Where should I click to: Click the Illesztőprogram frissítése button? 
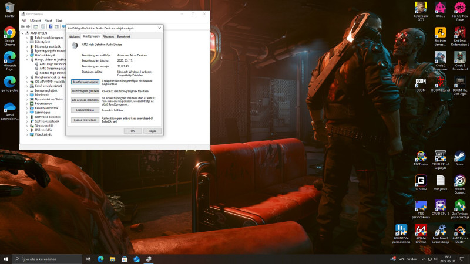(85, 91)
